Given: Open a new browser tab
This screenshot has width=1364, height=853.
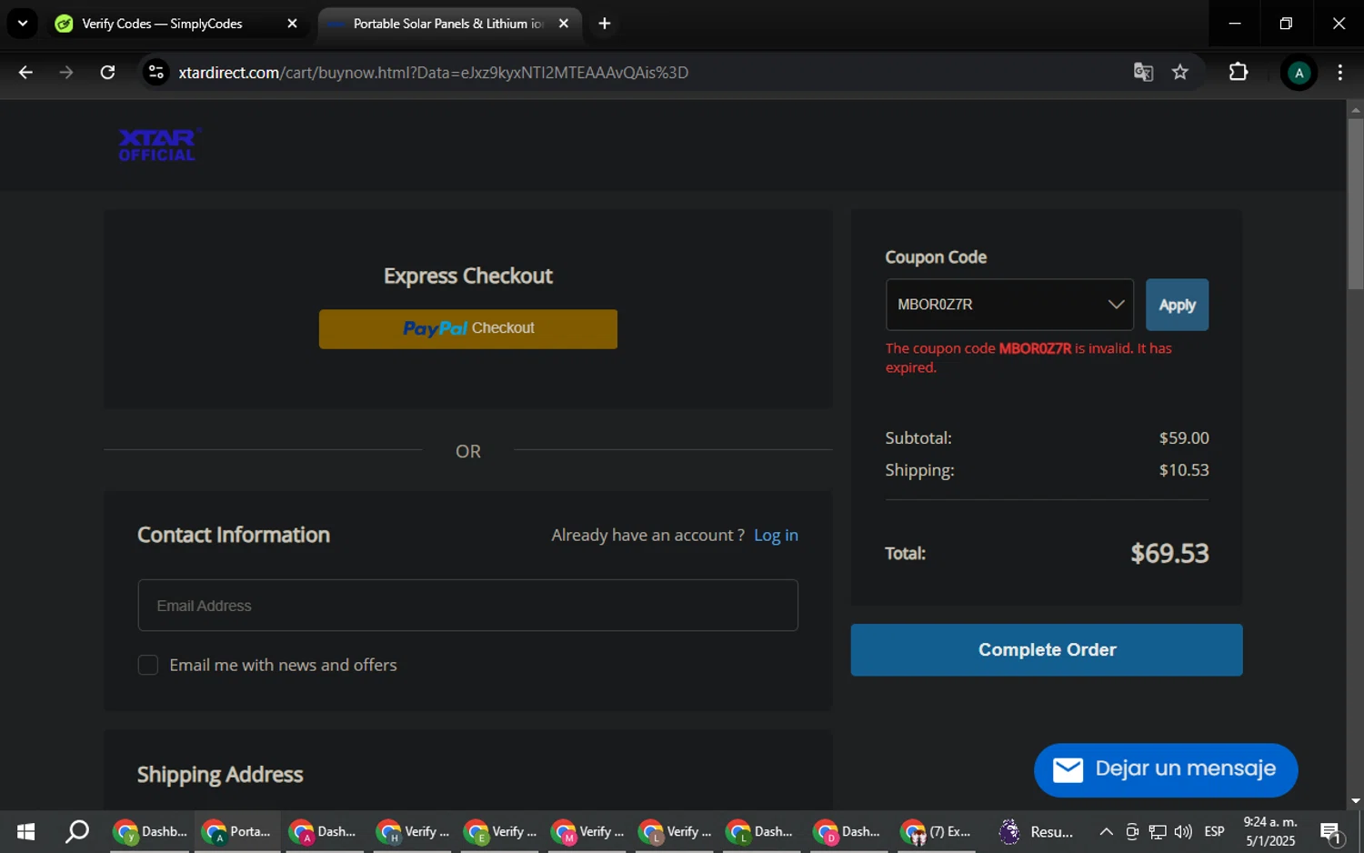Looking at the screenshot, I should (x=605, y=24).
